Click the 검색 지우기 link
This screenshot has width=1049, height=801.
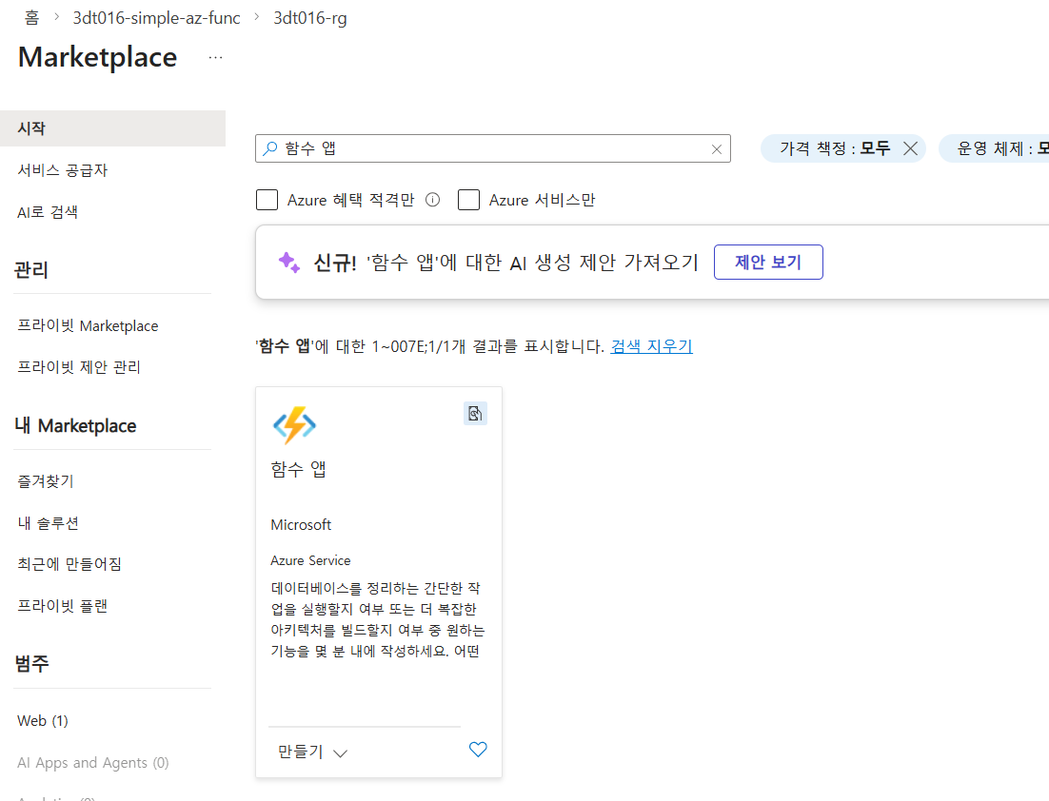point(652,346)
